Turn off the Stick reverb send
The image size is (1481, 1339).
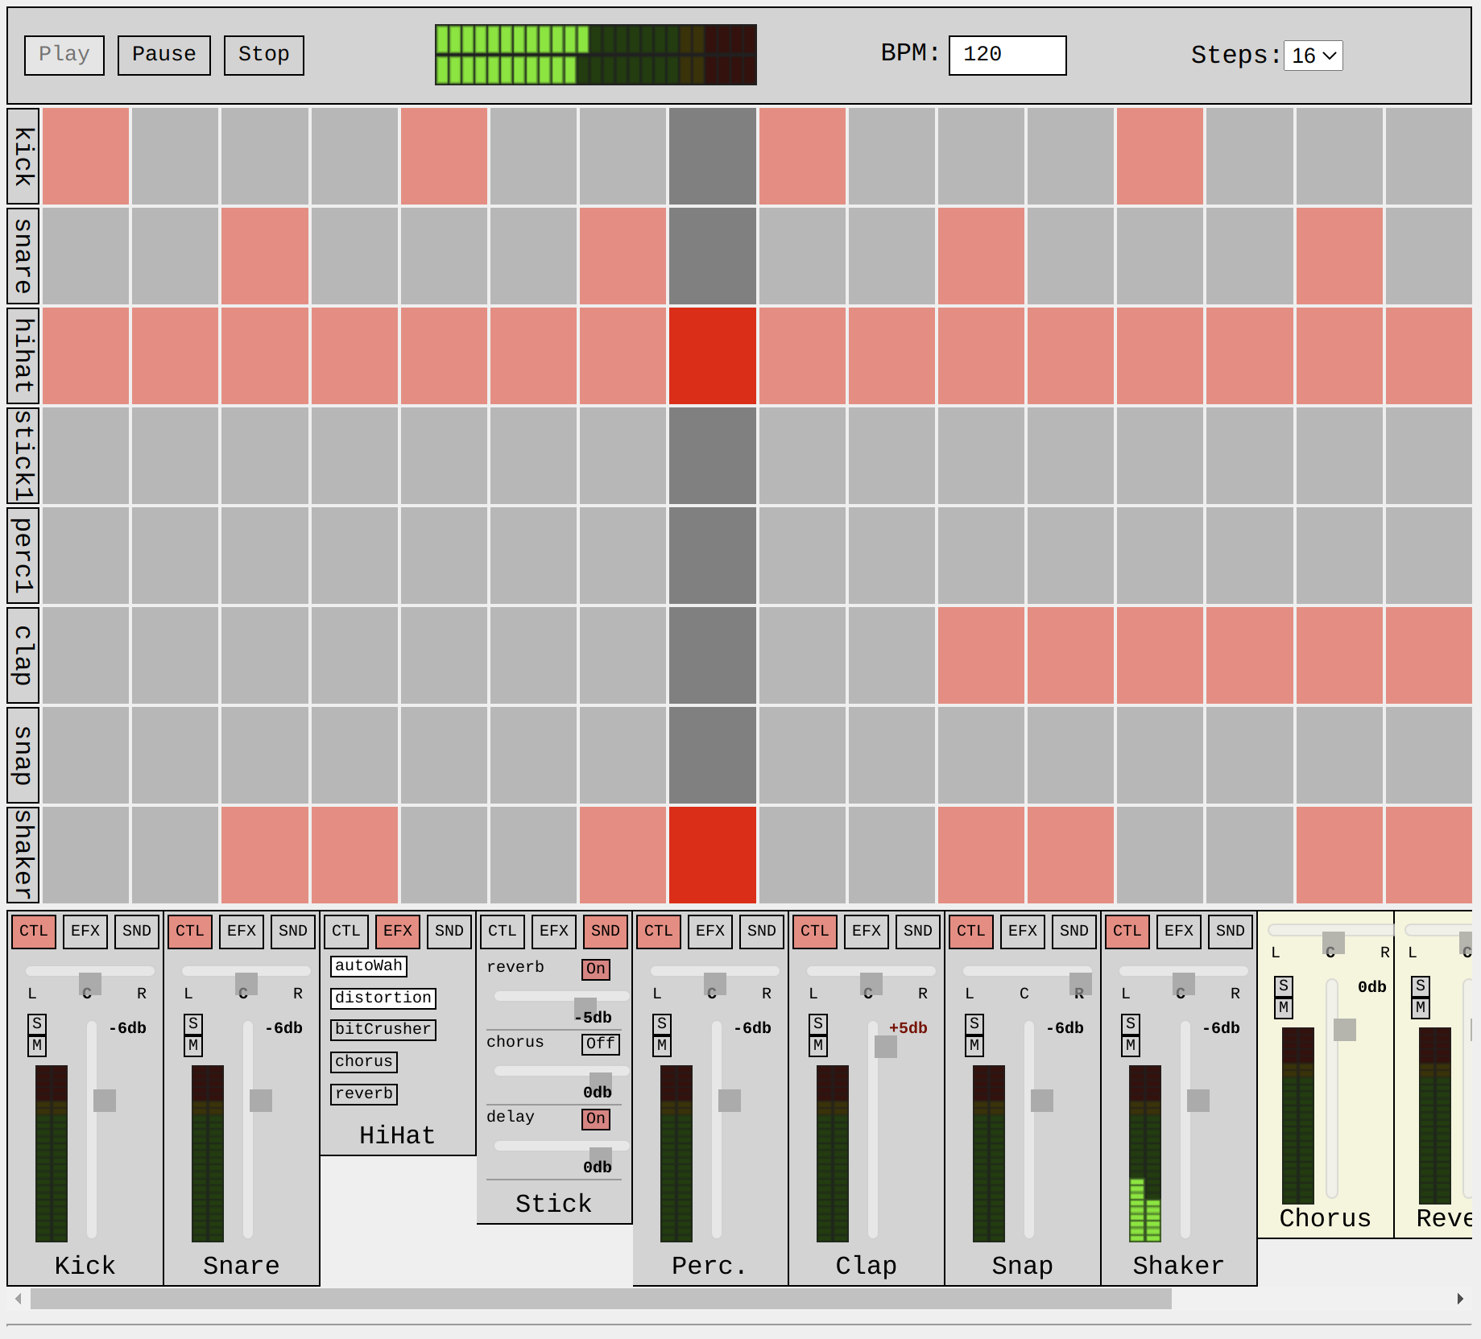596,969
